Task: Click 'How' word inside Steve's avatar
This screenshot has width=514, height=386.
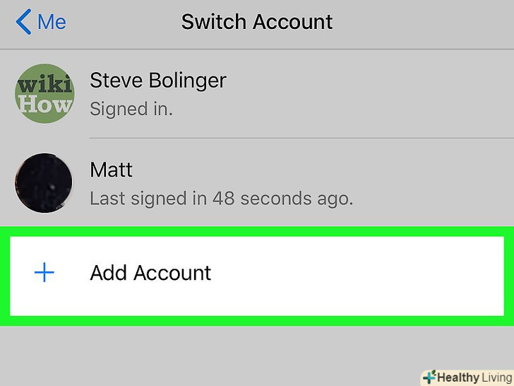Action: coord(45,105)
